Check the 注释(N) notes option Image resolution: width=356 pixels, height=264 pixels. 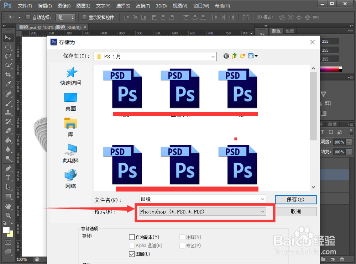point(182,237)
